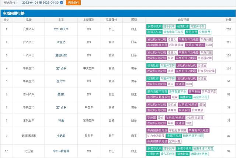The image size is (236, 158).
Task: Click the 跳挡 issue tag
Action: click(x=189, y=84)
